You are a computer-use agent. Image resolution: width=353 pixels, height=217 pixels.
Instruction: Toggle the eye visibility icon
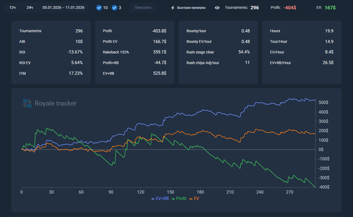217,8
